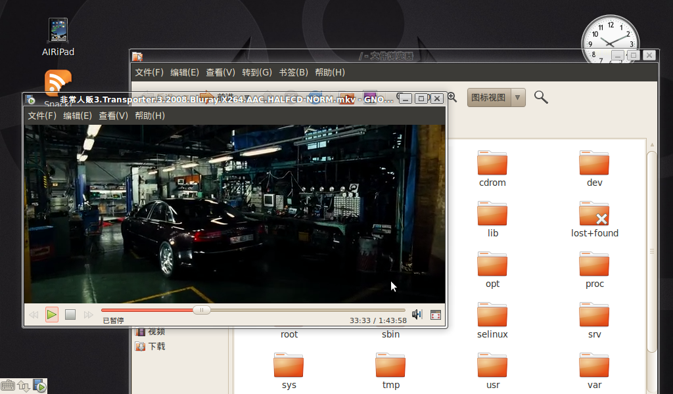Click the stop button in the video player
Screen dimensions: 673x394
click(x=70, y=315)
